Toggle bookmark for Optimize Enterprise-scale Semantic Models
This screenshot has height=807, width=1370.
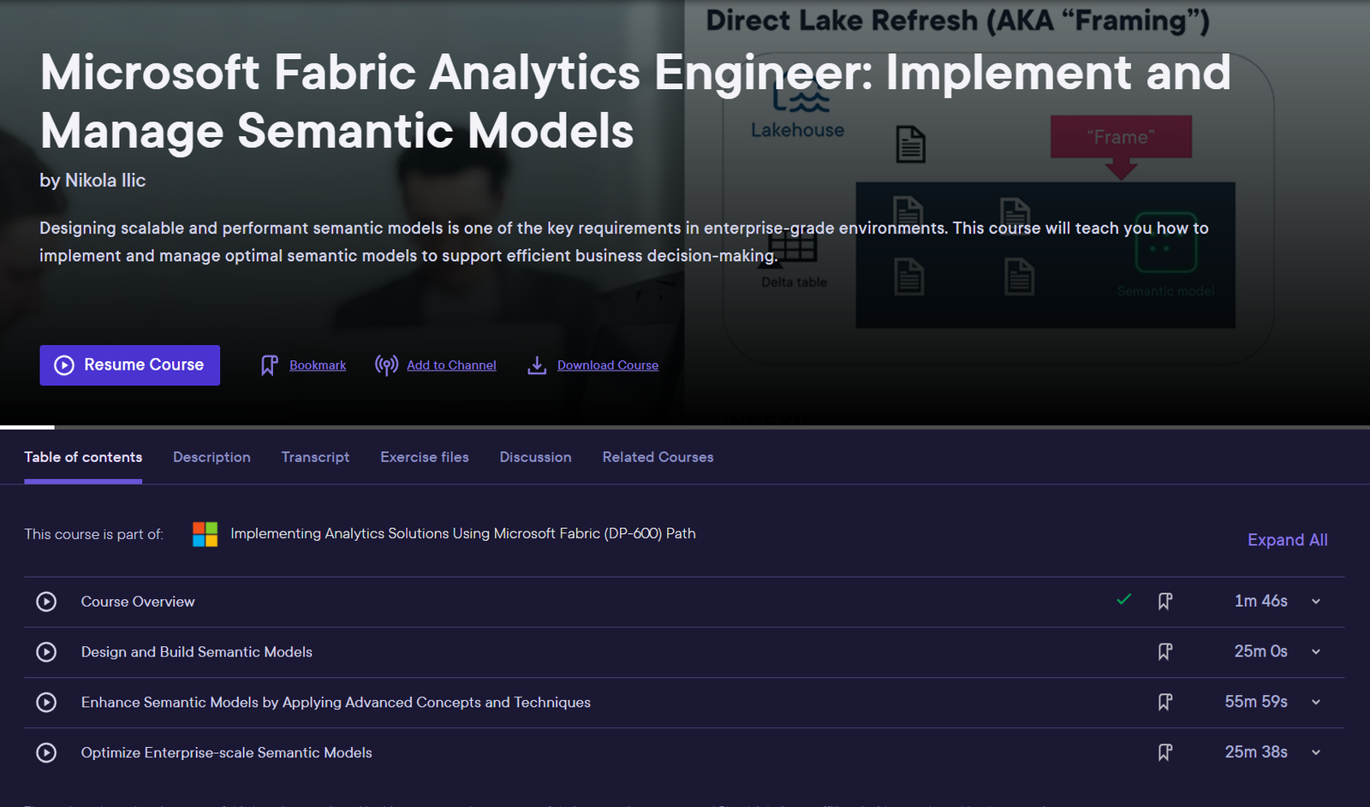tap(1164, 753)
